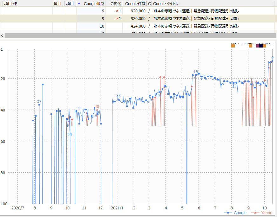Click the narrow G column header
The width and height of the screenshot is (277, 217).
[x=149, y=3]
